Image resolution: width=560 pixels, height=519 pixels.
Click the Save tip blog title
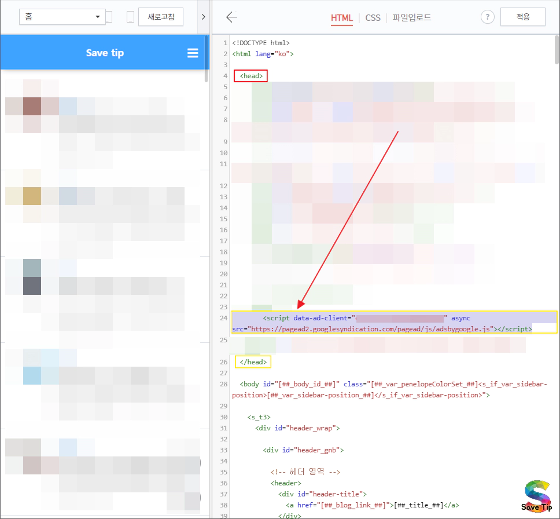(x=105, y=53)
